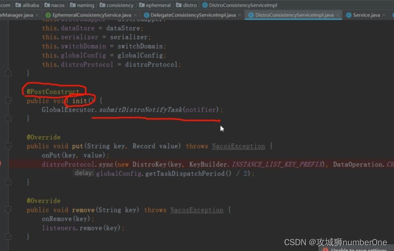Click fold end marker of put method

[x=8, y=182]
